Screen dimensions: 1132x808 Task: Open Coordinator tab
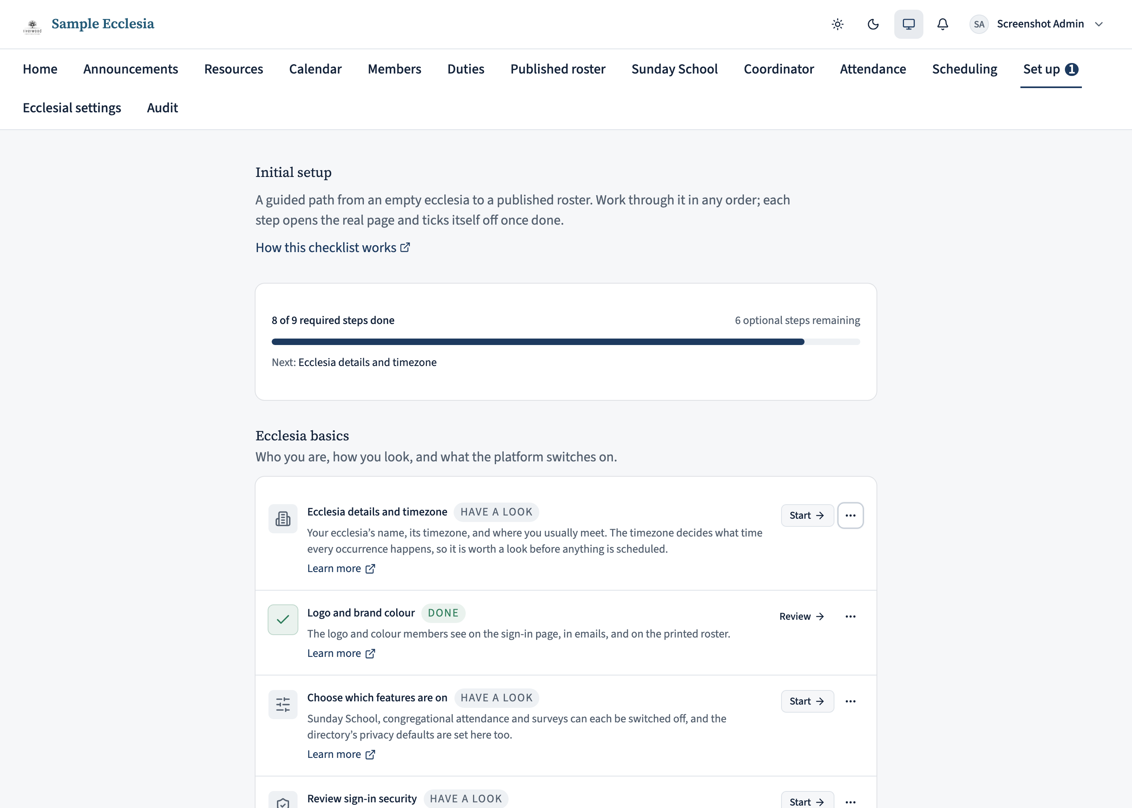779,69
